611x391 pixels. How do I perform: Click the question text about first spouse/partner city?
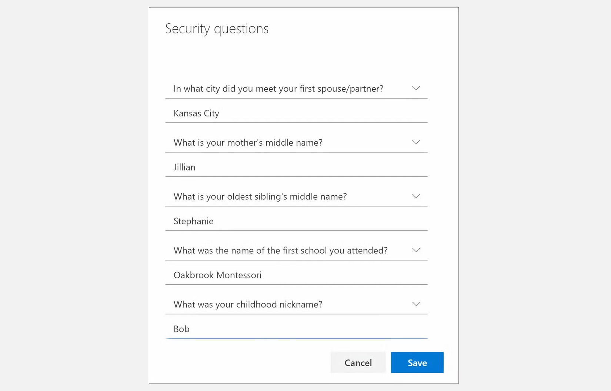(x=278, y=88)
